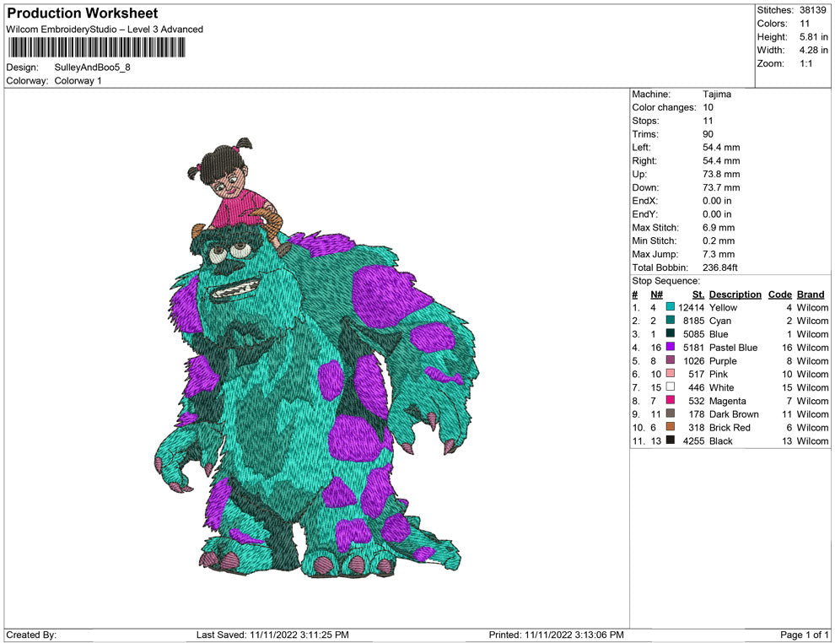Select the 'Colorway 1' value

[x=78, y=81]
